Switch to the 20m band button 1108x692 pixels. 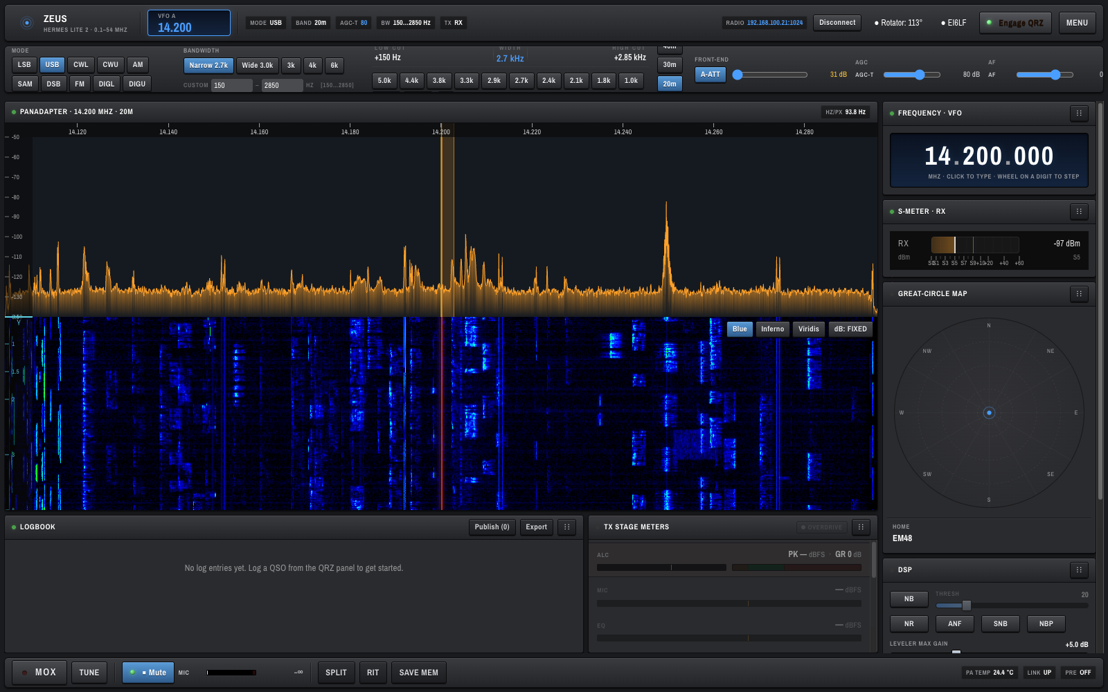pos(670,84)
